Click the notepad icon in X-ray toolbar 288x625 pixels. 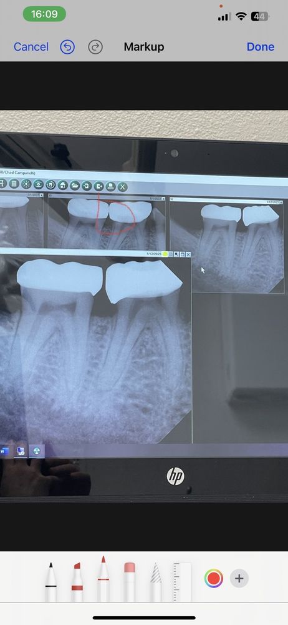14,183
